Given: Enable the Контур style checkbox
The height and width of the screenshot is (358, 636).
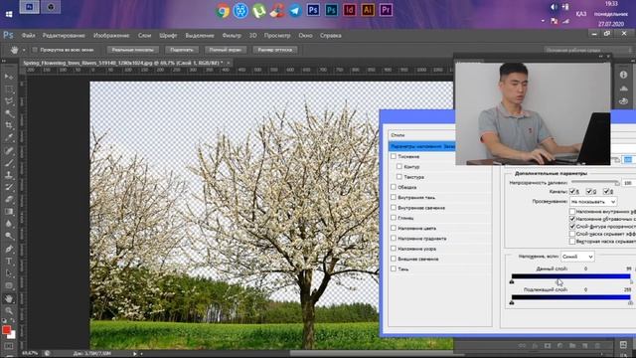Looking at the screenshot, I should [399, 166].
